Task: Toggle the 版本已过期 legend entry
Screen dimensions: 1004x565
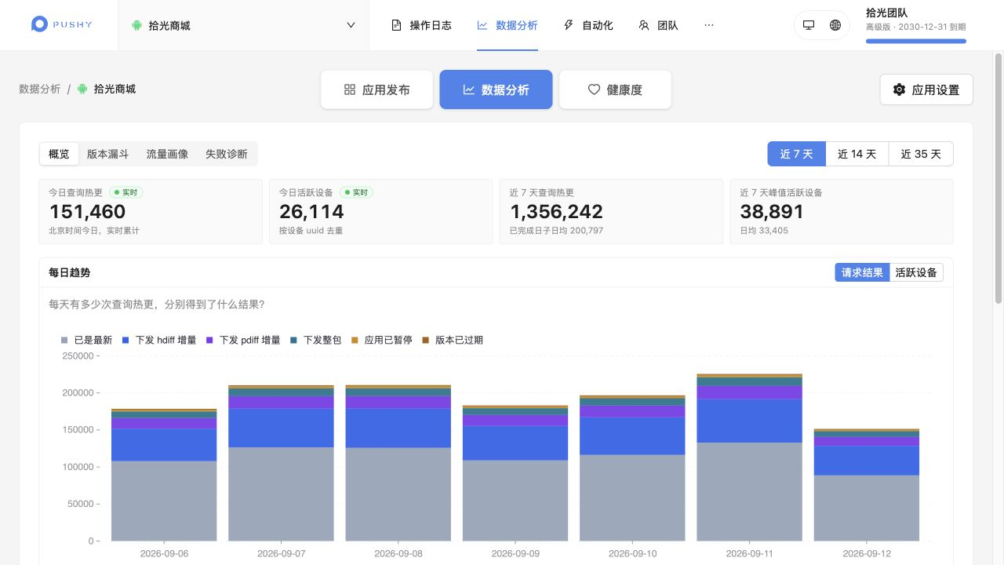Action: (x=453, y=340)
